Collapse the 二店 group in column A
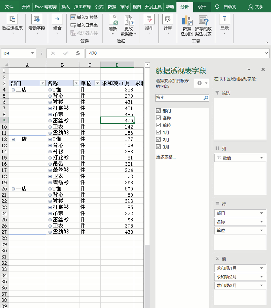 click(13, 90)
